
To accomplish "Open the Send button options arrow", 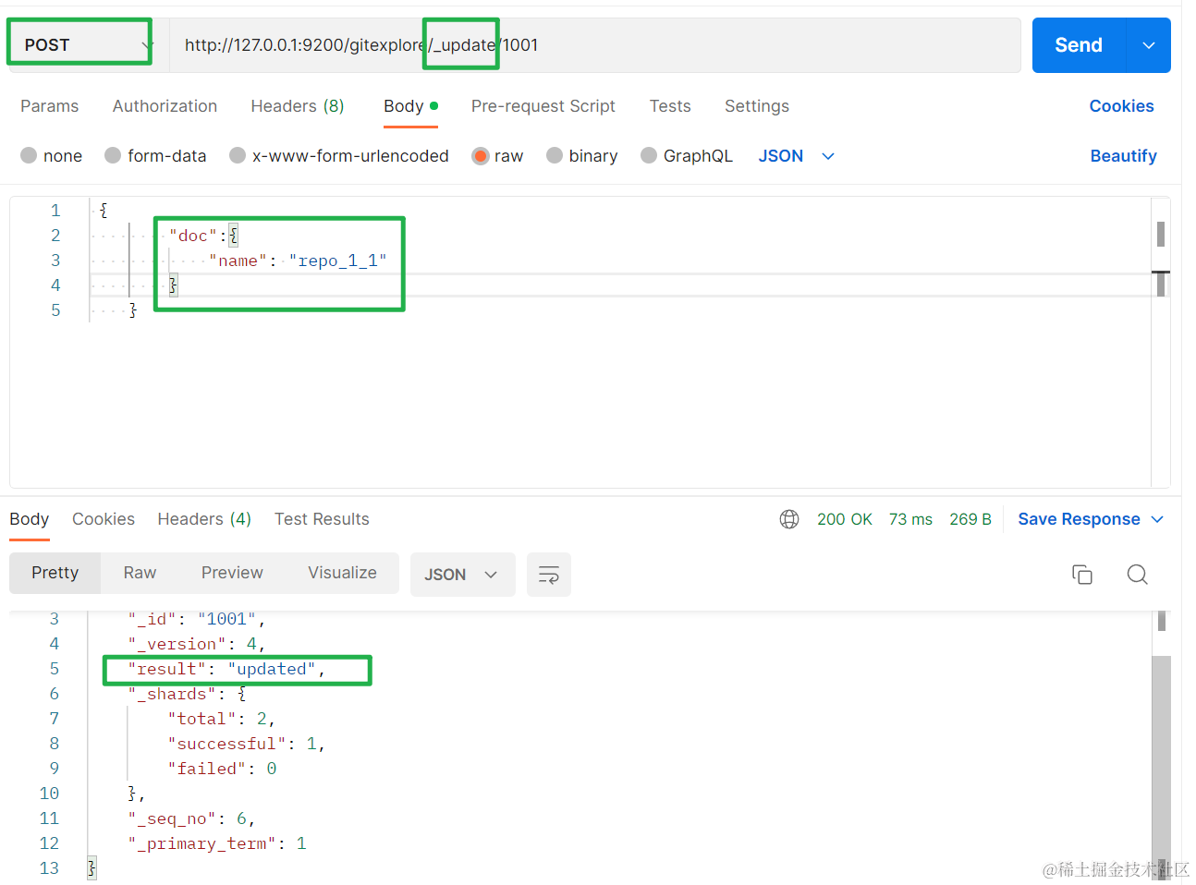I will click(1149, 45).
